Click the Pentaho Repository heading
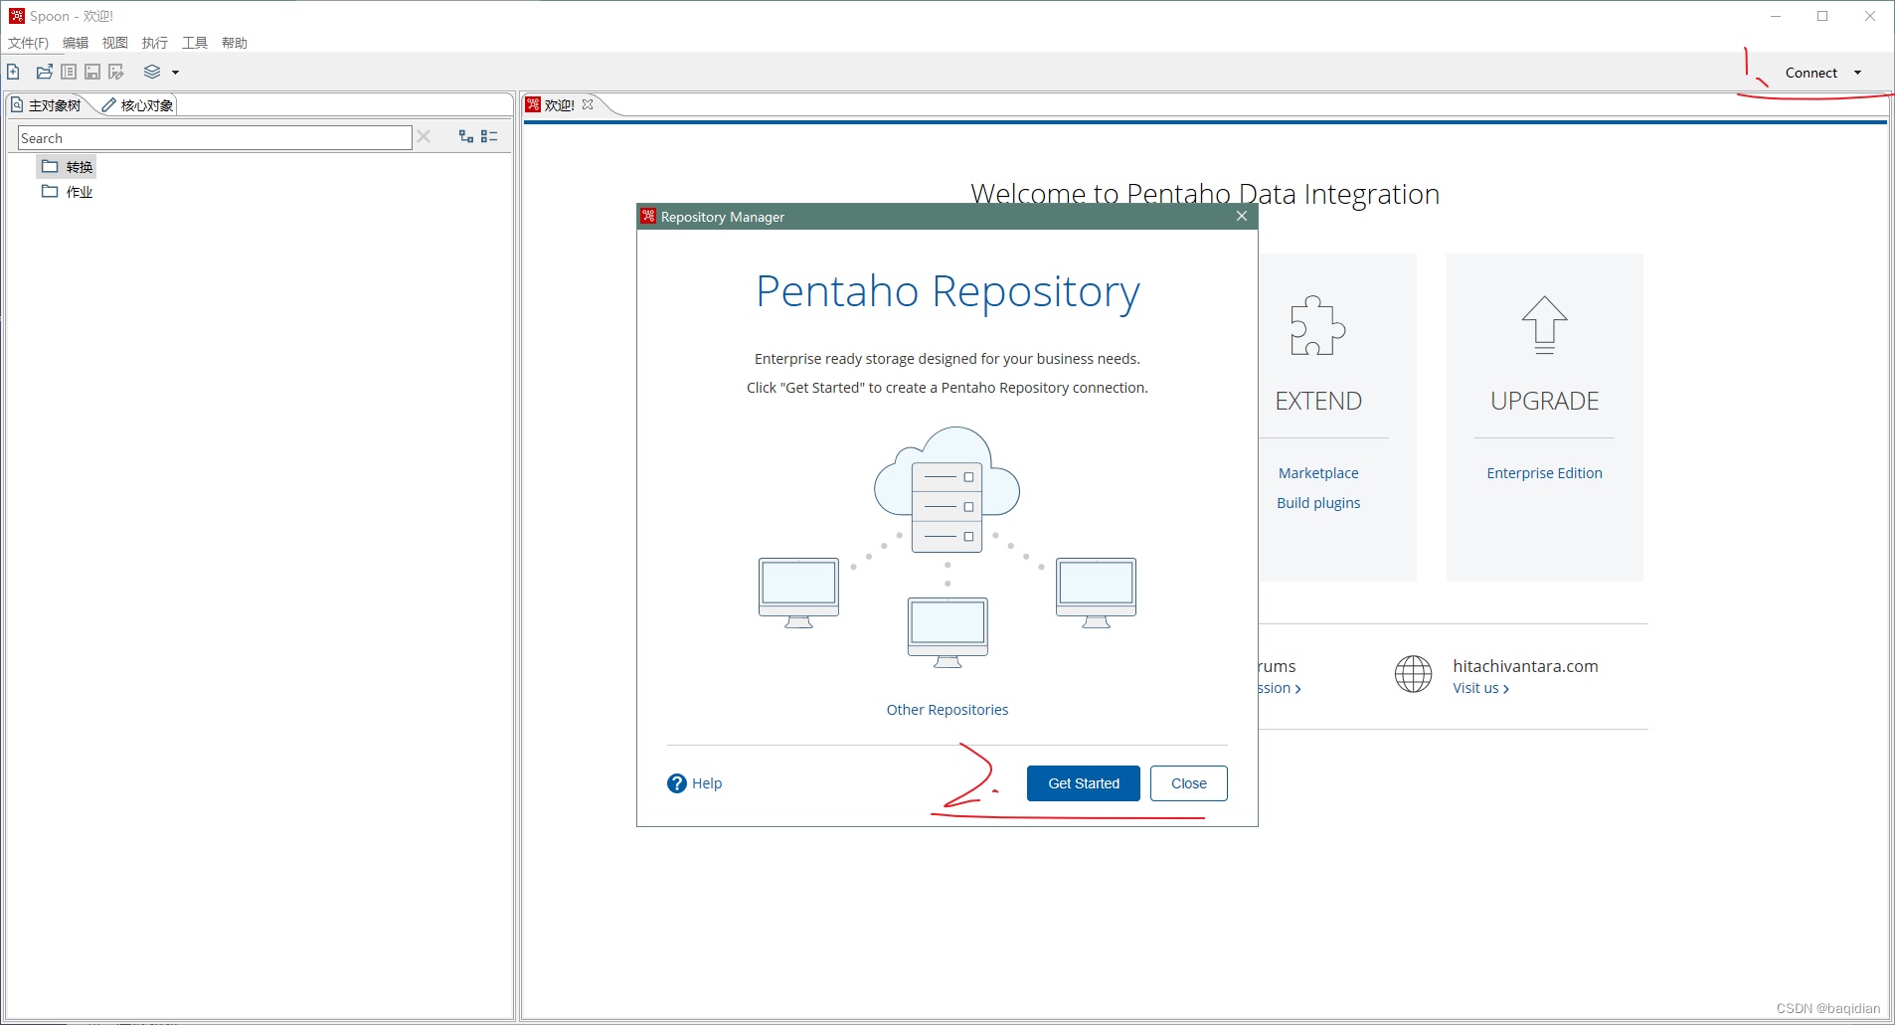1895x1025 pixels. click(947, 291)
